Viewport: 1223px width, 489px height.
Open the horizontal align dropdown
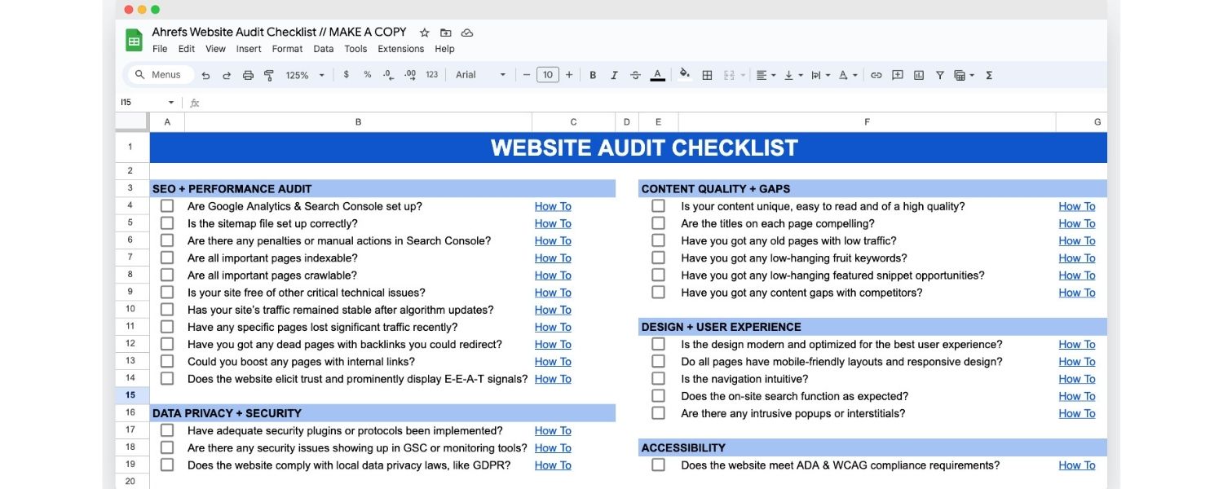tap(763, 74)
